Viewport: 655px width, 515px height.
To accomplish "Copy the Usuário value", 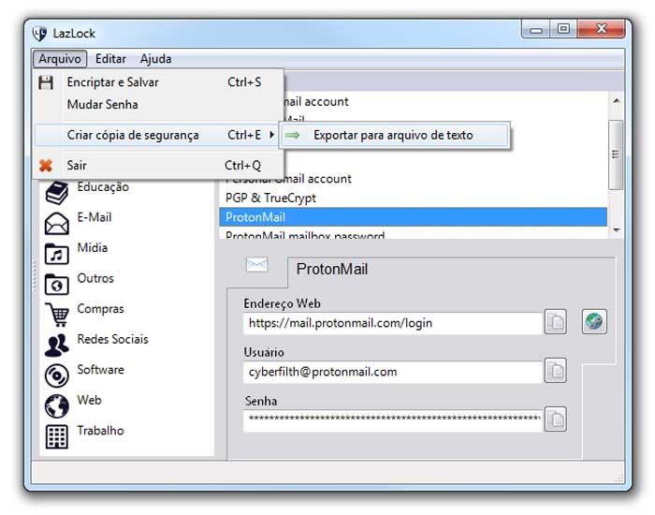I will click(x=555, y=371).
